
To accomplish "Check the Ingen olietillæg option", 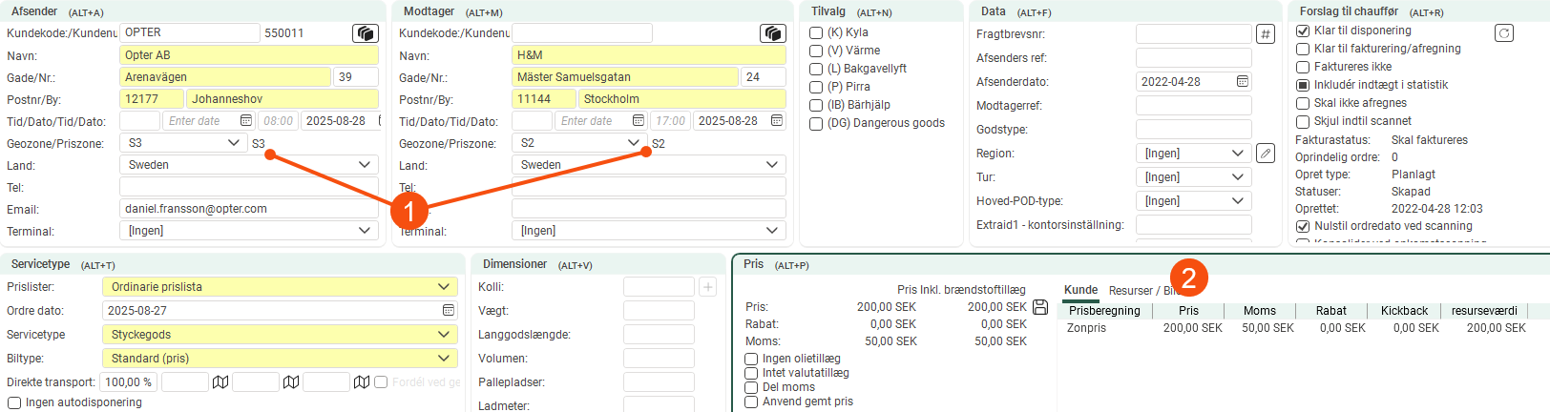I will 751,360.
